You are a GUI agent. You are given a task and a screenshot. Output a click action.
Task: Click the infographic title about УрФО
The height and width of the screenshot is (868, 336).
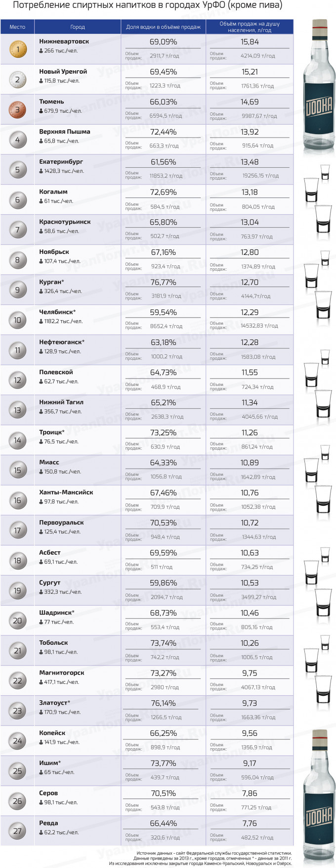[147, 5]
